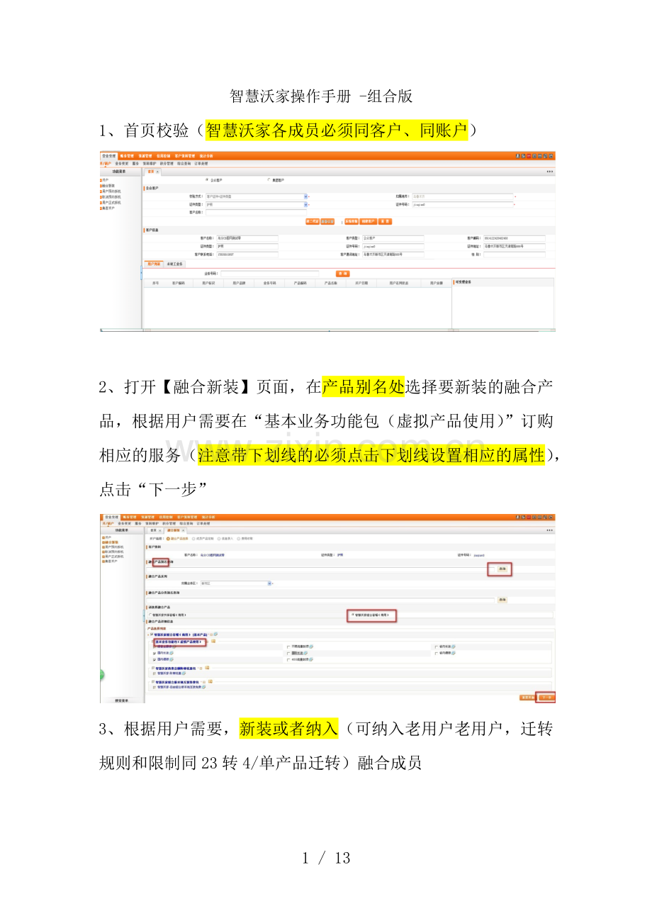The height and width of the screenshot is (923, 652).
Task: Open 客户资料管理 tab in step 2 screenshot
Action: [x=188, y=517]
